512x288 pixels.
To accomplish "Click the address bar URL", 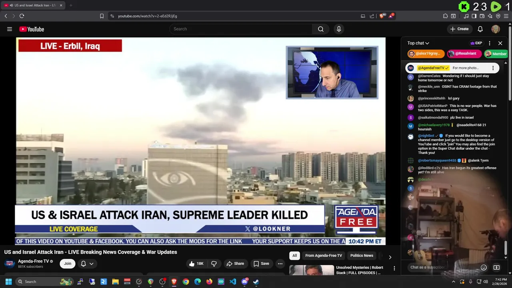I will pyautogui.click(x=148, y=16).
